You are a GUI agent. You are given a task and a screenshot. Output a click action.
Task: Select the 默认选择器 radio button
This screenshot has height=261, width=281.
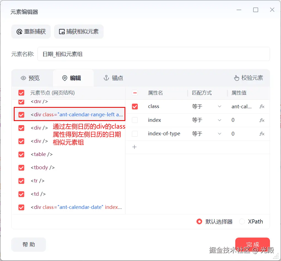pos(199,222)
